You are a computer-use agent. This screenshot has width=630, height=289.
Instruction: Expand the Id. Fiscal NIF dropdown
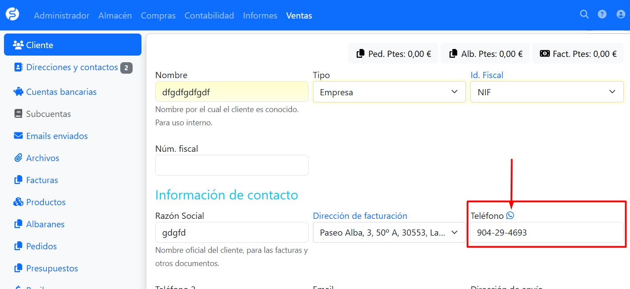(x=546, y=92)
